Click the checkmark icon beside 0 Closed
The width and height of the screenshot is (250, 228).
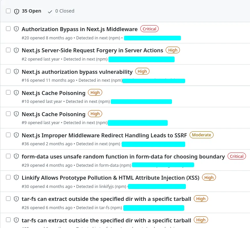50,12
